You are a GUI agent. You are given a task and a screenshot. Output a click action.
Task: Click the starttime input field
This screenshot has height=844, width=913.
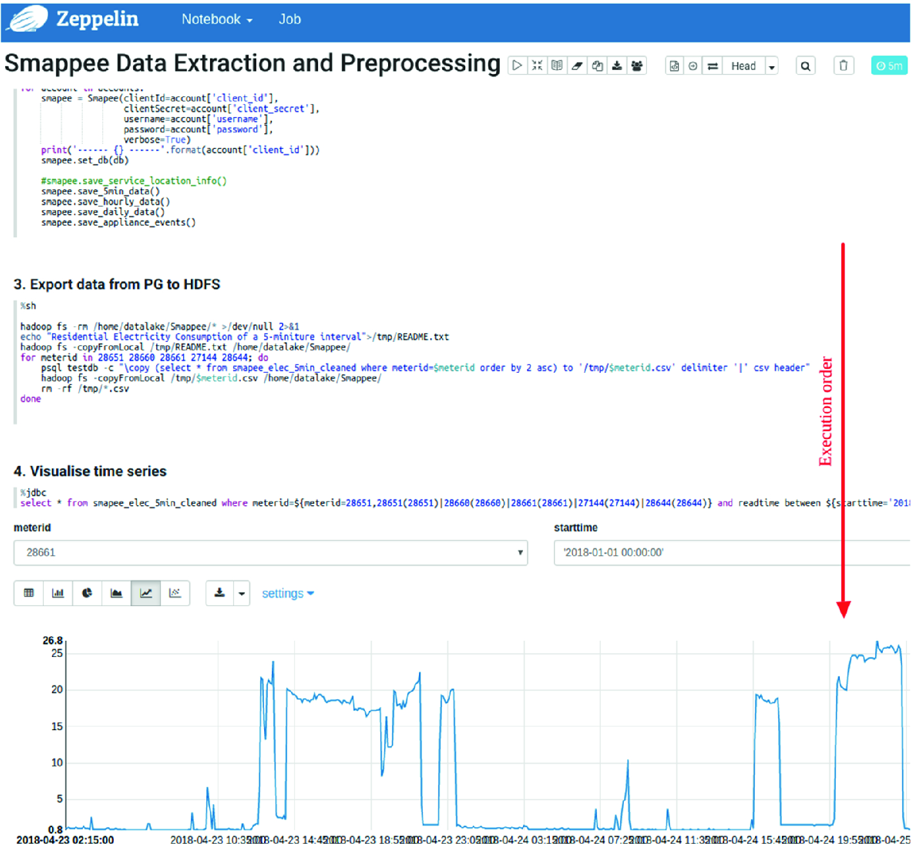[x=731, y=552]
